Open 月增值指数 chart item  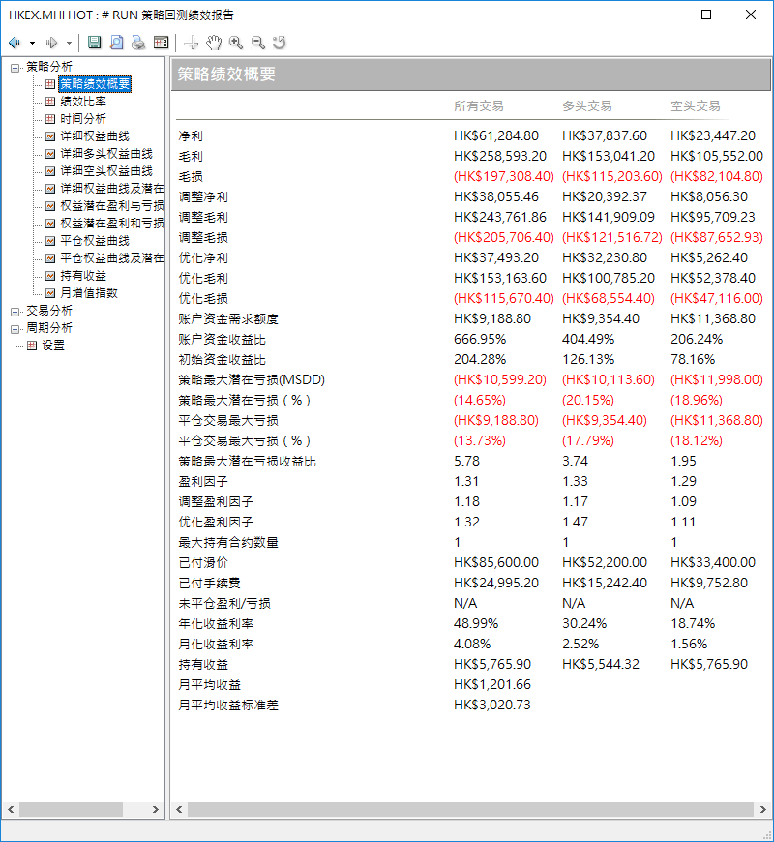(89, 293)
